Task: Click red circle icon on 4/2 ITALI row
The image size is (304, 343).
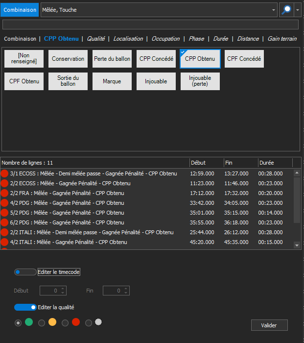Action: 5,242
